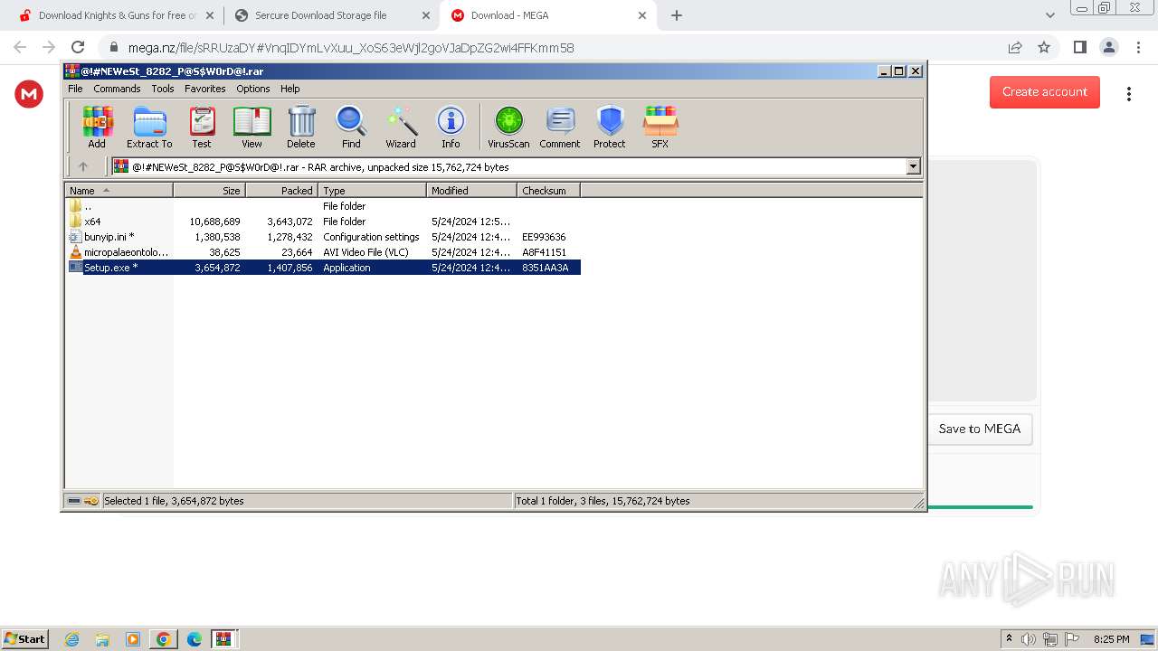The height and width of the screenshot is (651, 1158).
Task: Open Chrome from the taskbar
Action: pyautogui.click(x=163, y=639)
